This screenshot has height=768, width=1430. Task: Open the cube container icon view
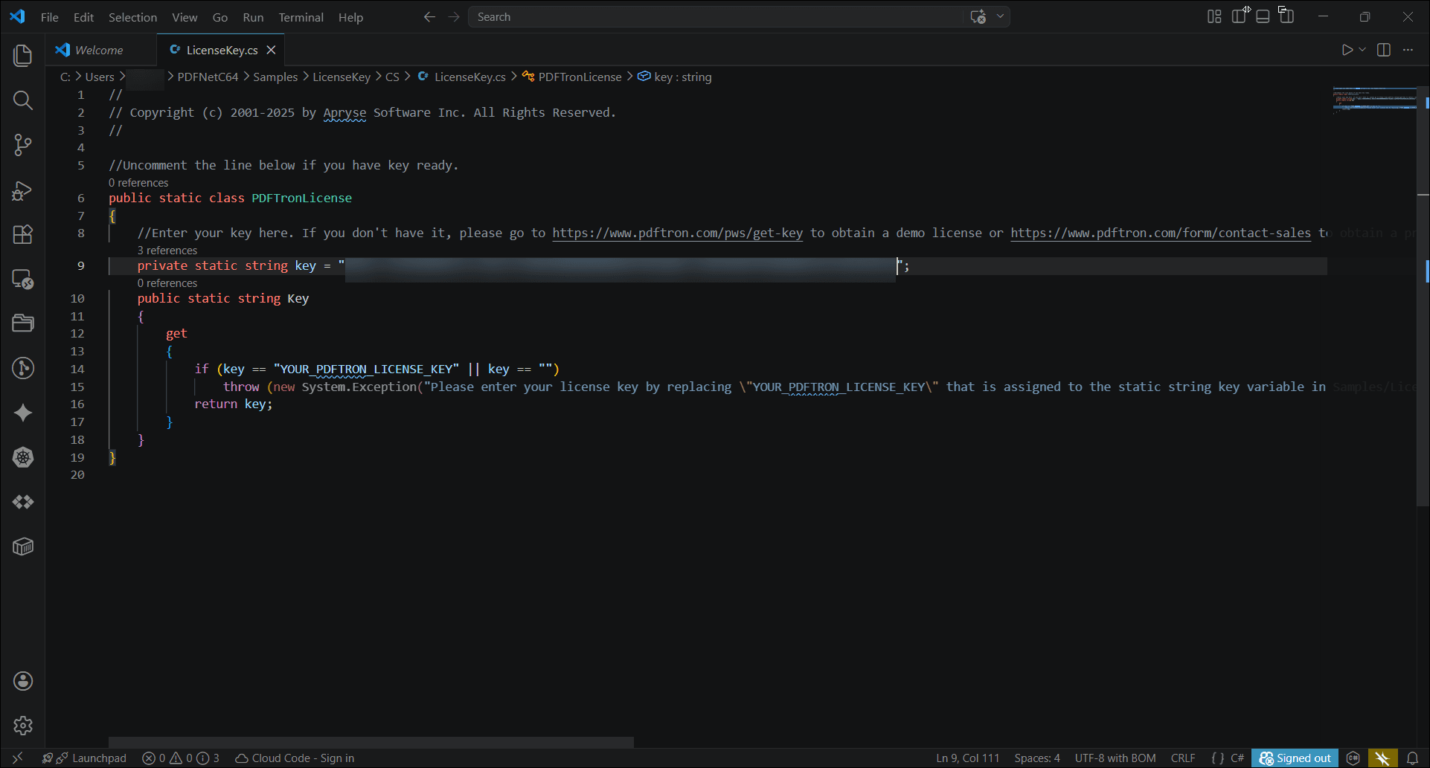pyautogui.click(x=23, y=546)
